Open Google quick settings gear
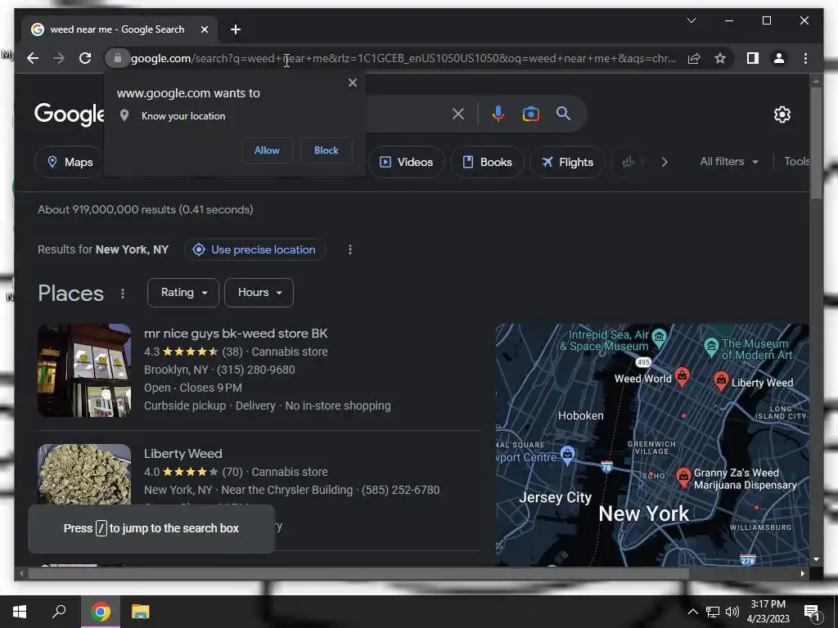Viewport: 838px width, 628px height. coord(782,114)
